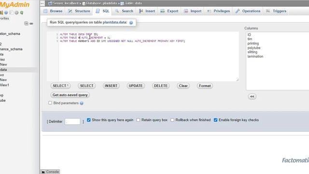The height and width of the screenshot is (174, 309).
Task: Open help icon next to Run SQL query heading
Action: point(131,23)
